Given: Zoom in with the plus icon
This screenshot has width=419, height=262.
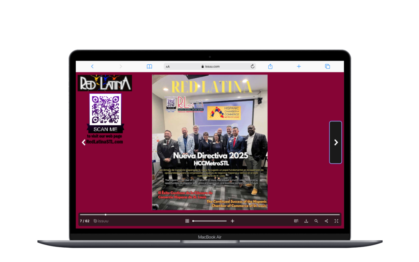Looking at the screenshot, I should pos(232,221).
